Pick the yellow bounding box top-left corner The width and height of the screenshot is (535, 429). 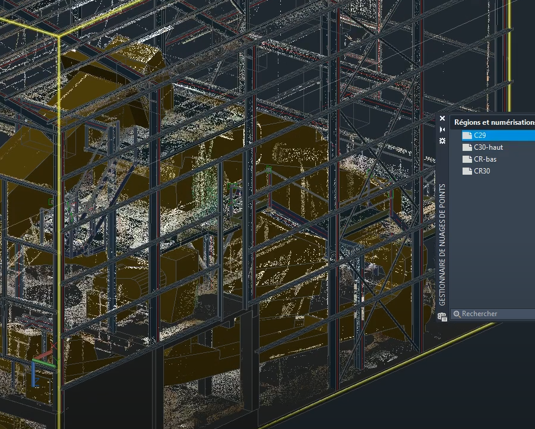pyautogui.click(x=58, y=37)
